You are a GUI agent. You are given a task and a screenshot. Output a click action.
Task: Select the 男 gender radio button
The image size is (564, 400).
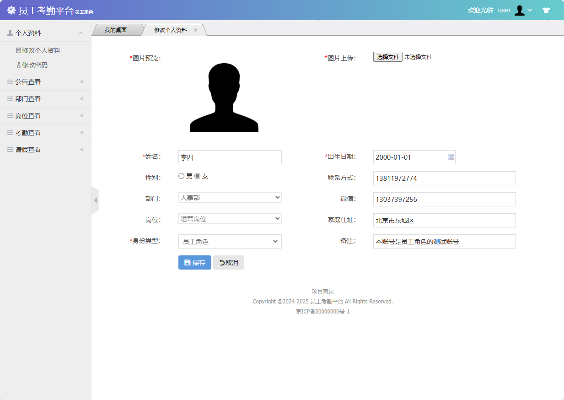coord(182,175)
